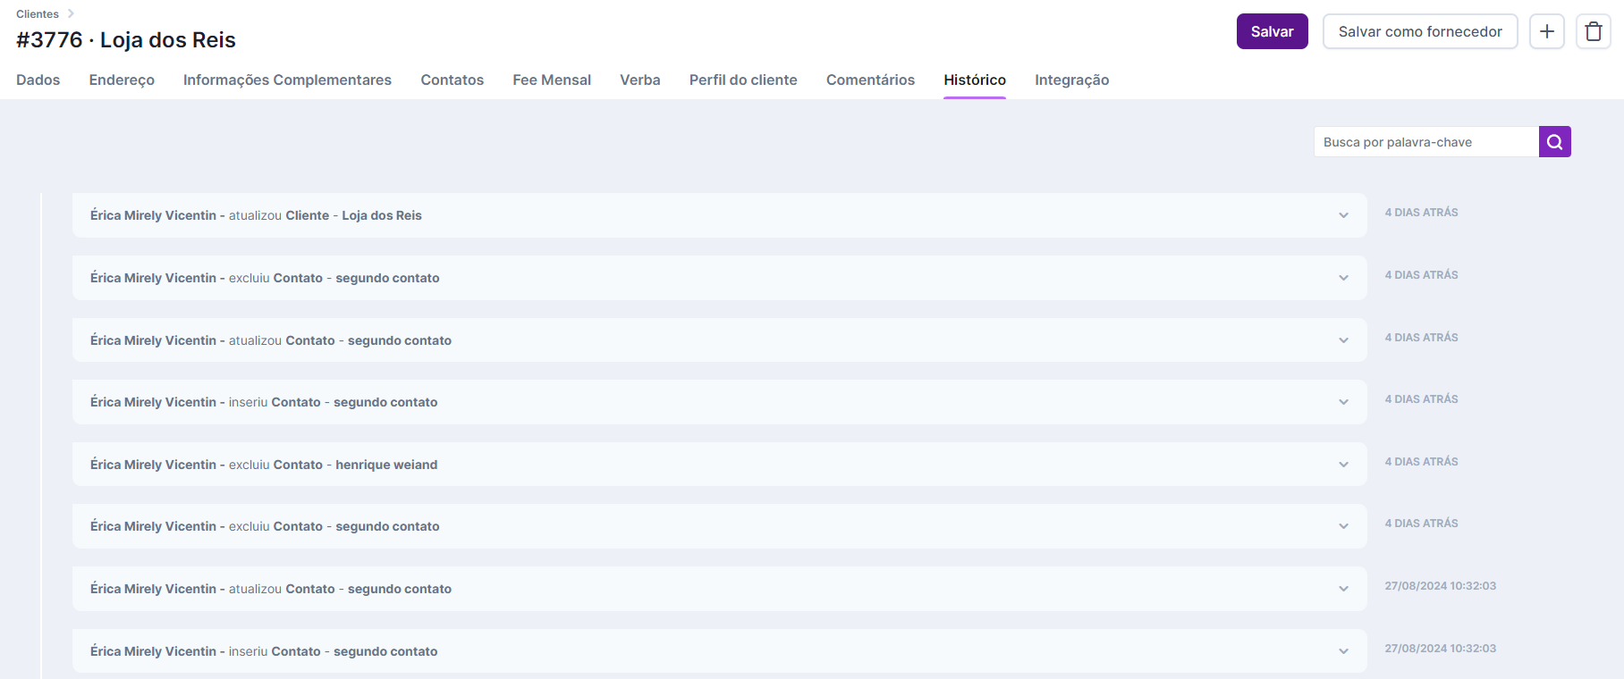The height and width of the screenshot is (679, 1624).
Task: Expand the 27/08/2024 'atualizou Contato' entry
Action: click(x=1343, y=589)
